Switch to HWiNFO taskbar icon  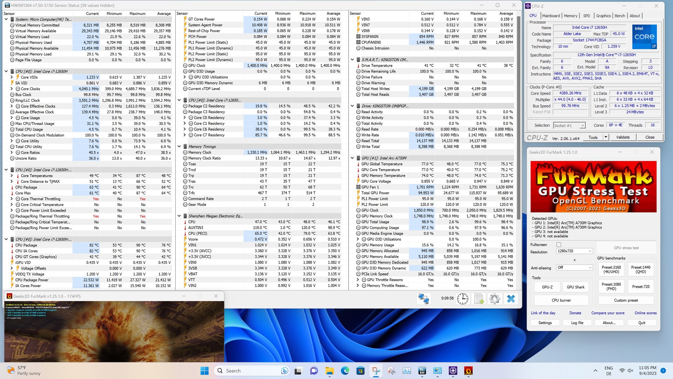(422, 371)
